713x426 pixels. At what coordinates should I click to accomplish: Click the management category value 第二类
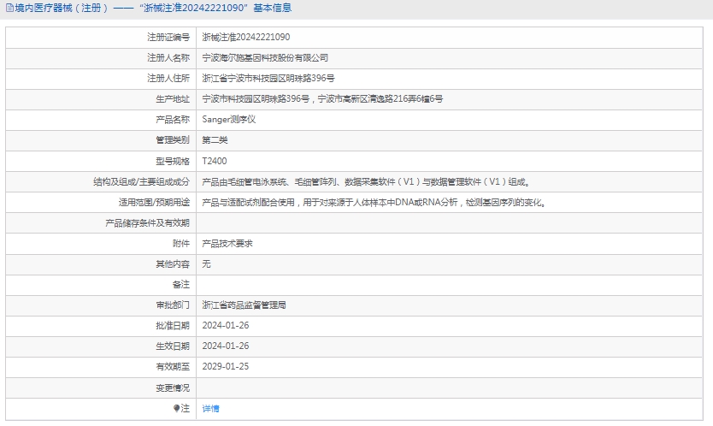[215, 140]
